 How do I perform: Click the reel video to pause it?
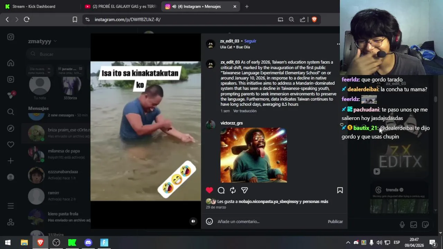(145, 131)
